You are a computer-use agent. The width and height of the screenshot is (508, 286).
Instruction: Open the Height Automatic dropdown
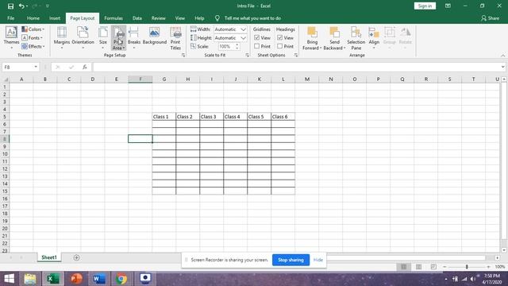coord(243,38)
